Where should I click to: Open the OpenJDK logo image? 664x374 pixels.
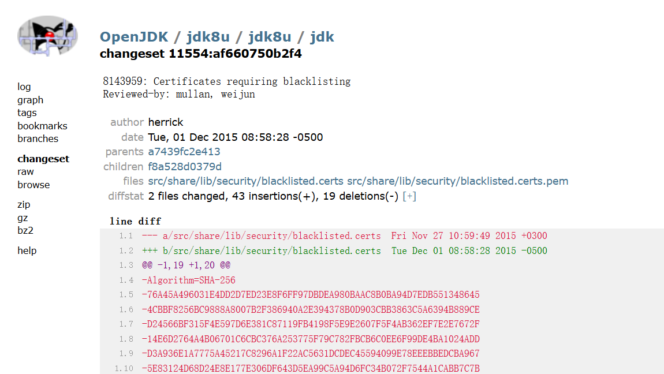(x=48, y=36)
